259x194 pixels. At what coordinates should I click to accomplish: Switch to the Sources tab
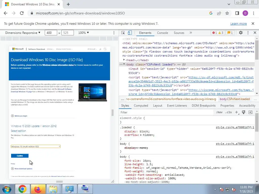(x=179, y=33)
